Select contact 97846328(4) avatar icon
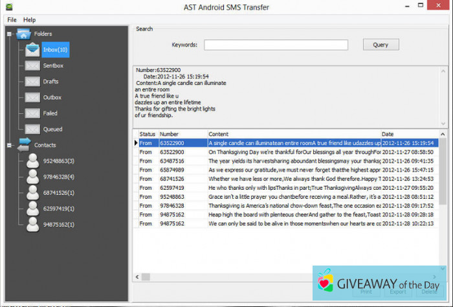Viewport: 453px width, 307px height. point(32,177)
